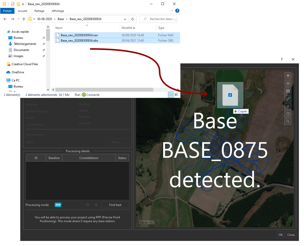The width and height of the screenshot is (304, 246).
Task: Confirm the dialog with OK
Action: tap(280, 235)
